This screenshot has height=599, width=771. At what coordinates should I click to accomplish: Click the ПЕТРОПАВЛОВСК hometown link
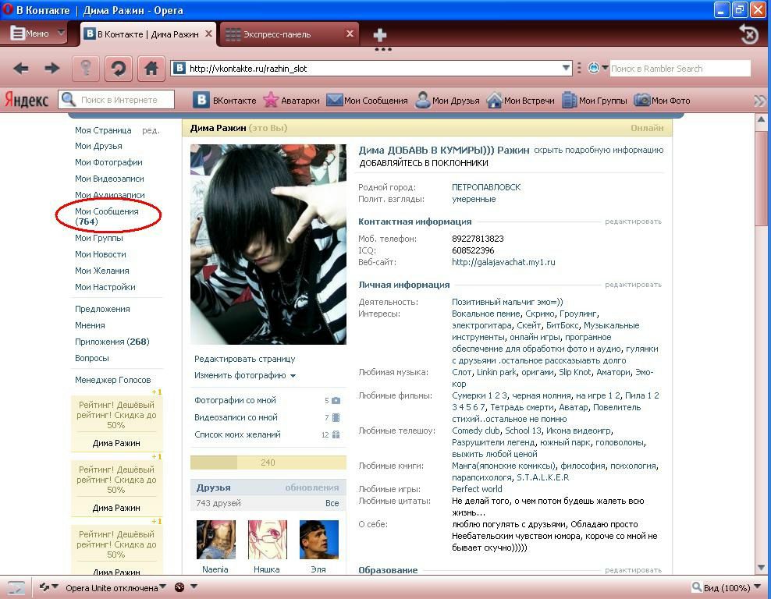(486, 187)
